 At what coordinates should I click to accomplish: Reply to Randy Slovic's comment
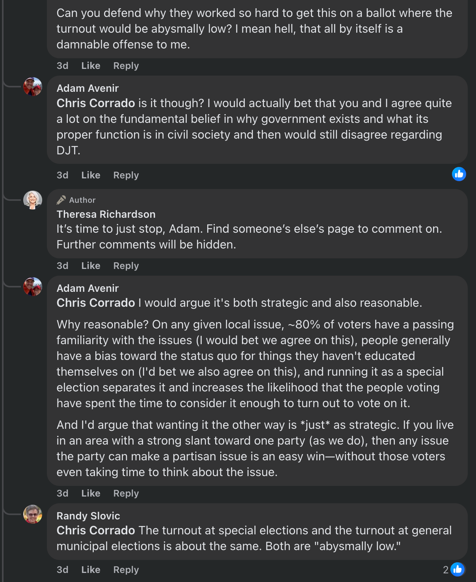pyautogui.click(x=125, y=569)
